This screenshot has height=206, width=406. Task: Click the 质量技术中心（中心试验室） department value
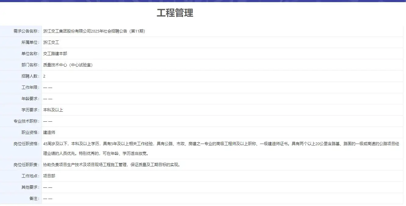pyautogui.click(x=68, y=65)
